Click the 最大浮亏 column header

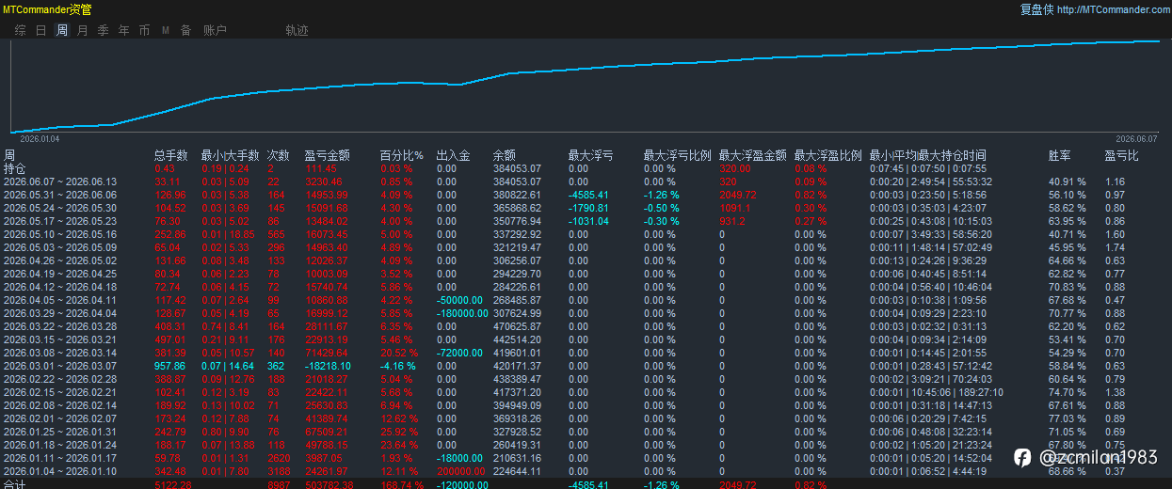[x=591, y=155]
